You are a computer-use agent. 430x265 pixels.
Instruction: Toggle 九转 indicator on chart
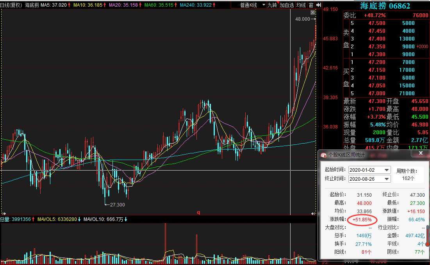pyautogui.click(x=272, y=5)
